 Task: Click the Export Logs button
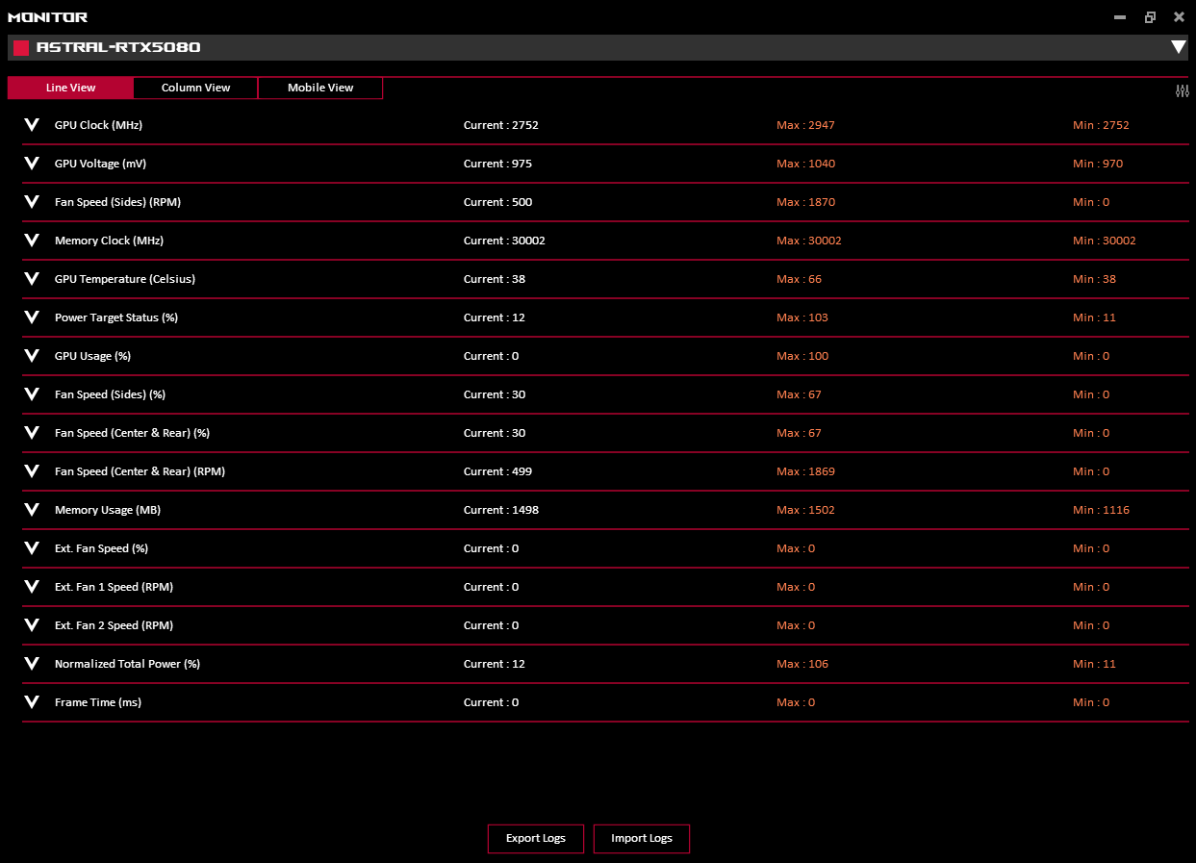535,838
